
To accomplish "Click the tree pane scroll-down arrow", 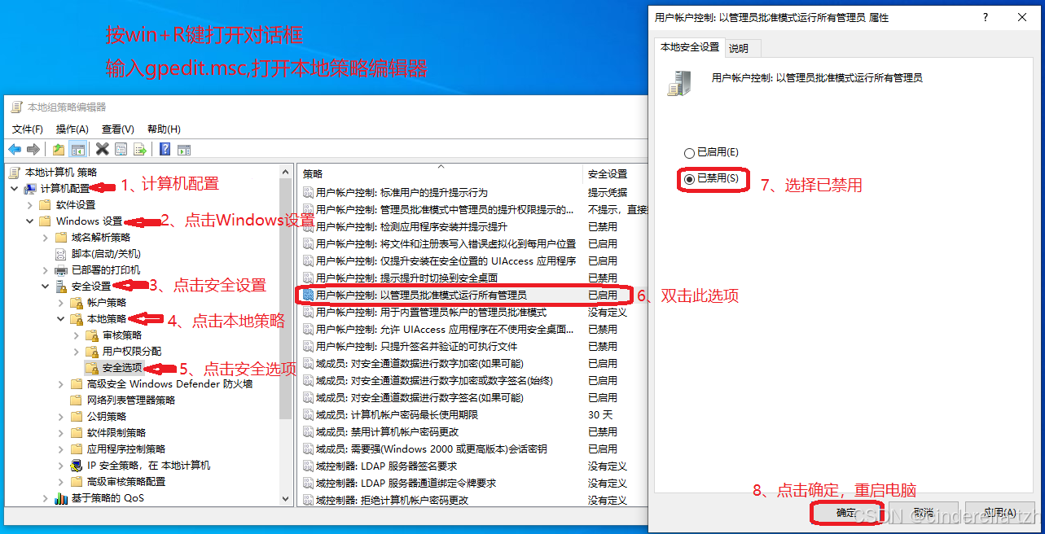I will click(285, 498).
